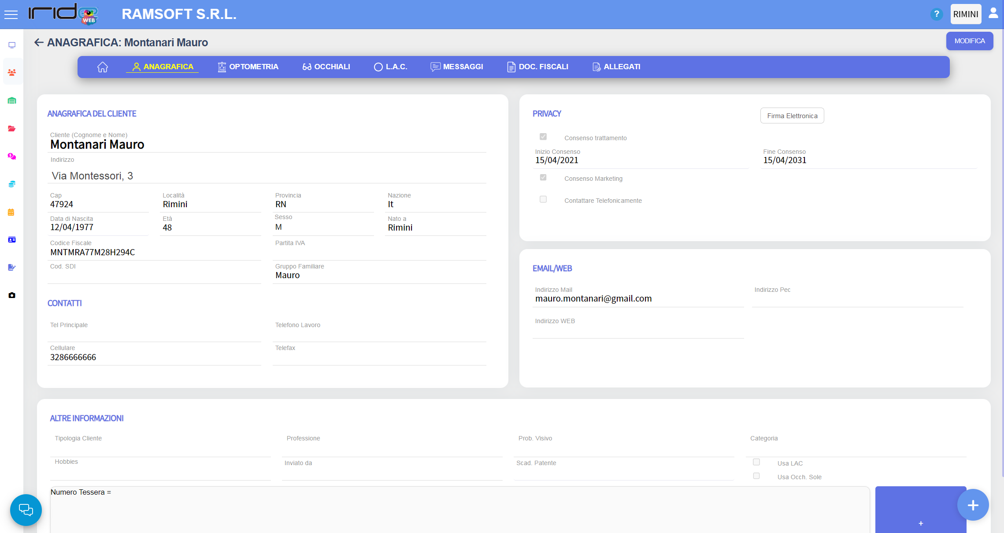This screenshot has height=533, width=1004.
Task: Open the warehouse icon in sidebar
Action: (12, 101)
